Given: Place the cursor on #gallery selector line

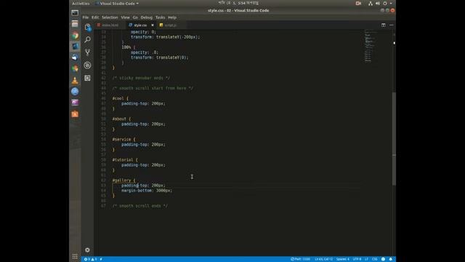Looking at the screenshot, I should 124,180.
